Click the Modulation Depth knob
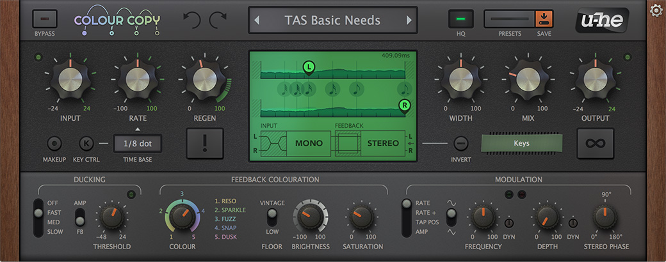The image size is (666, 262). coord(547,217)
